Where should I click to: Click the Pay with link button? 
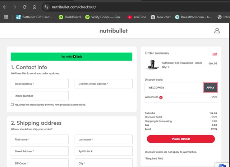coord(72,57)
